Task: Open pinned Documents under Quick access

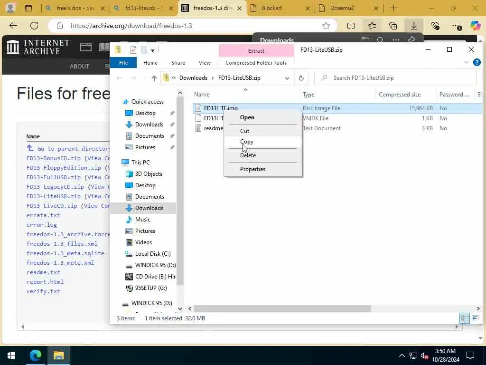Action: tap(150, 136)
